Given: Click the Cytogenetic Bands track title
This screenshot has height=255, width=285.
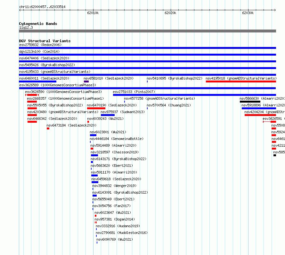Looking at the screenshot, I should 38,24.
